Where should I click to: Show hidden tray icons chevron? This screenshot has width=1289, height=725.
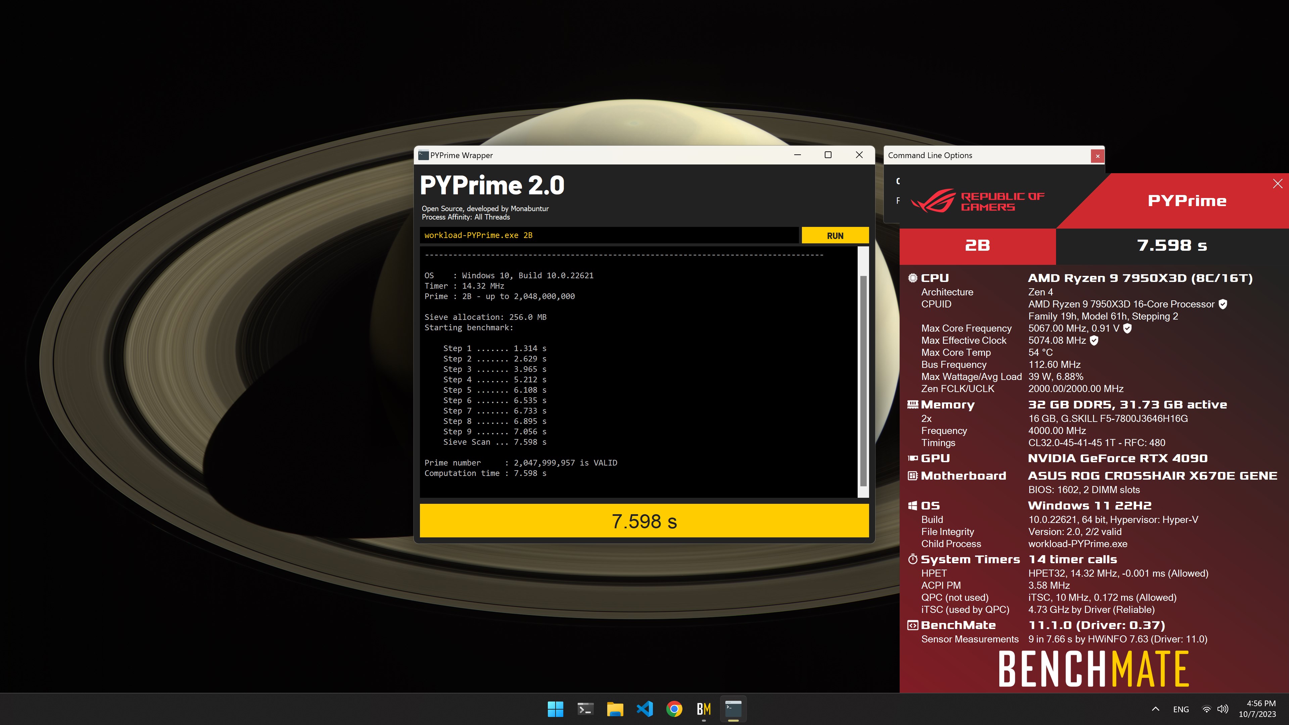pos(1155,709)
